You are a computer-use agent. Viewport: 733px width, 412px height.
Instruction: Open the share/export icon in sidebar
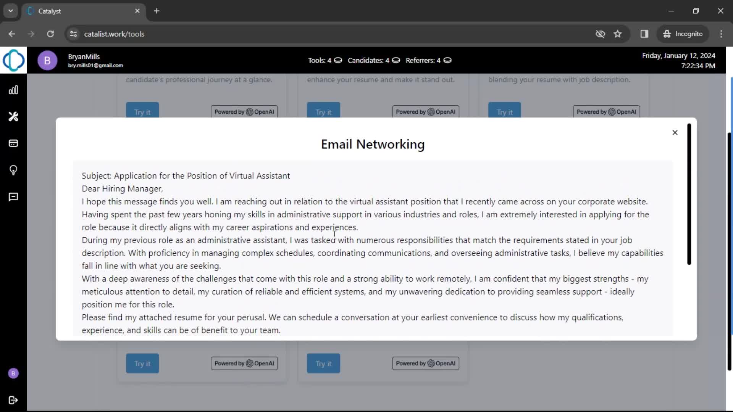coord(14,400)
